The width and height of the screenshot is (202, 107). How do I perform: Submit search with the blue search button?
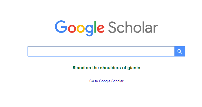click(180, 51)
